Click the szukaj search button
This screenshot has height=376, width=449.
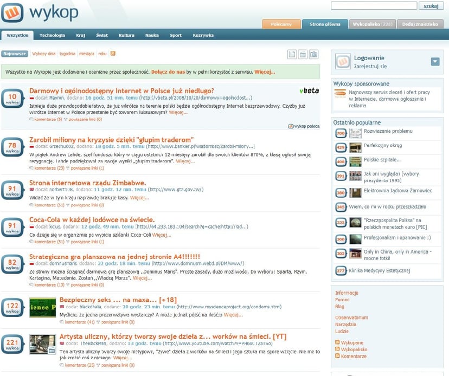431,6
